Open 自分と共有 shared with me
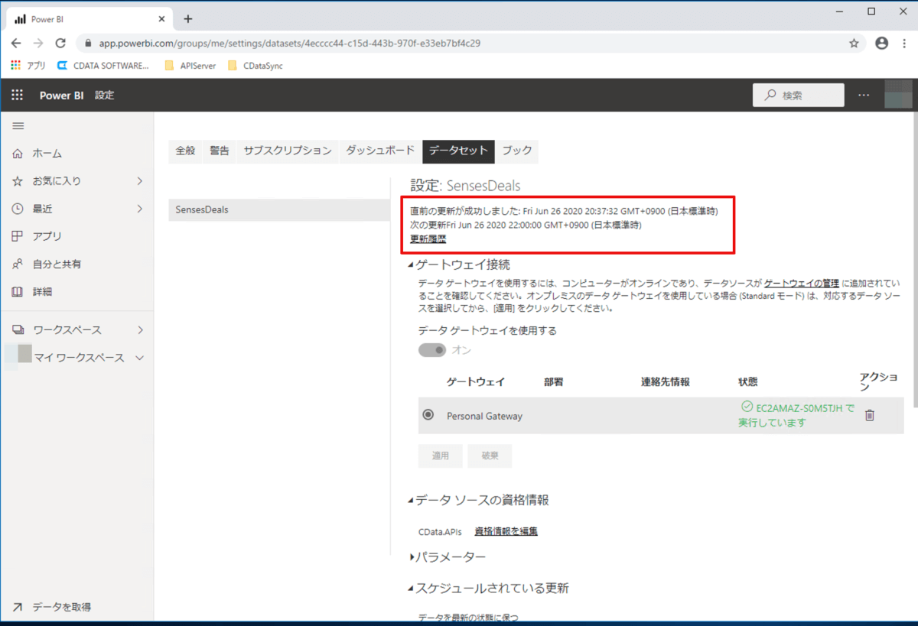Screen dimensions: 918x626 57,264
